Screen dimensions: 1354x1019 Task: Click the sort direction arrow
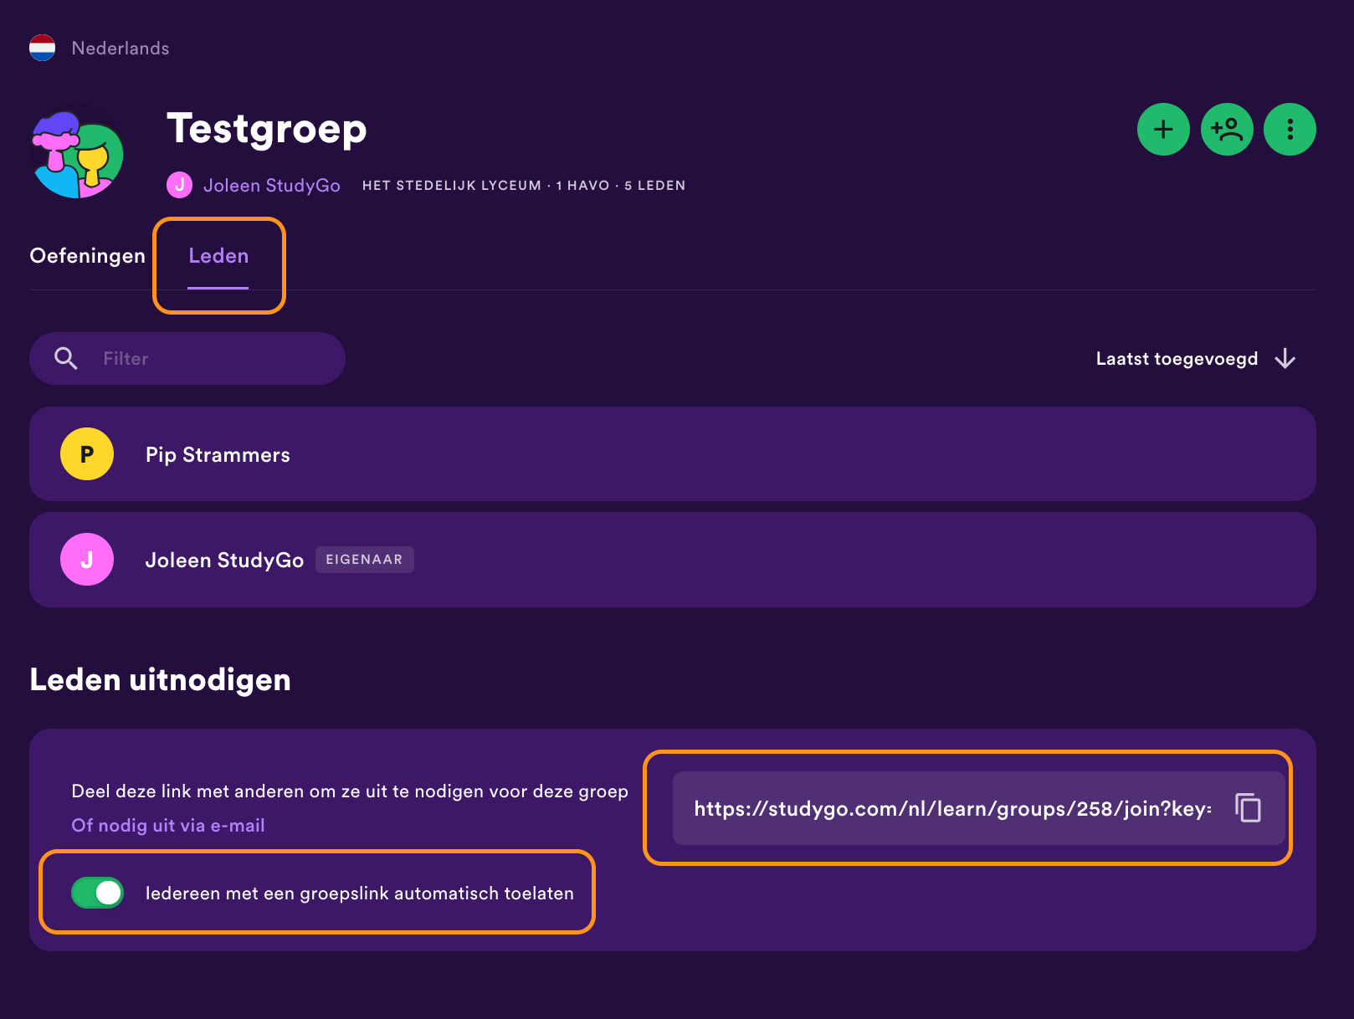point(1285,359)
